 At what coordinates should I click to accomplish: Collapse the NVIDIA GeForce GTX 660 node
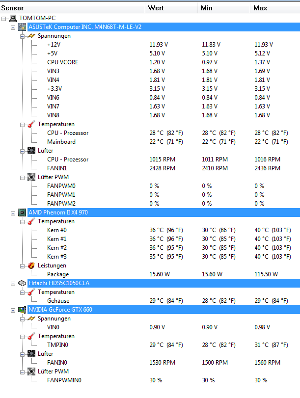tap(13, 310)
